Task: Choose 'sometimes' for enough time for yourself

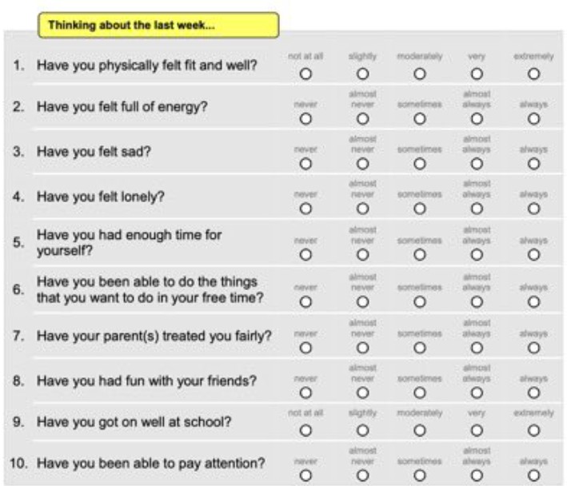Action: [420, 254]
